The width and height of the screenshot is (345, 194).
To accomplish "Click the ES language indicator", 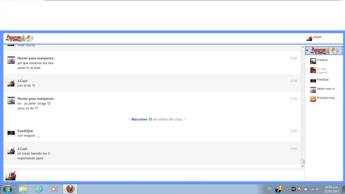I will [x=270, y=189].
